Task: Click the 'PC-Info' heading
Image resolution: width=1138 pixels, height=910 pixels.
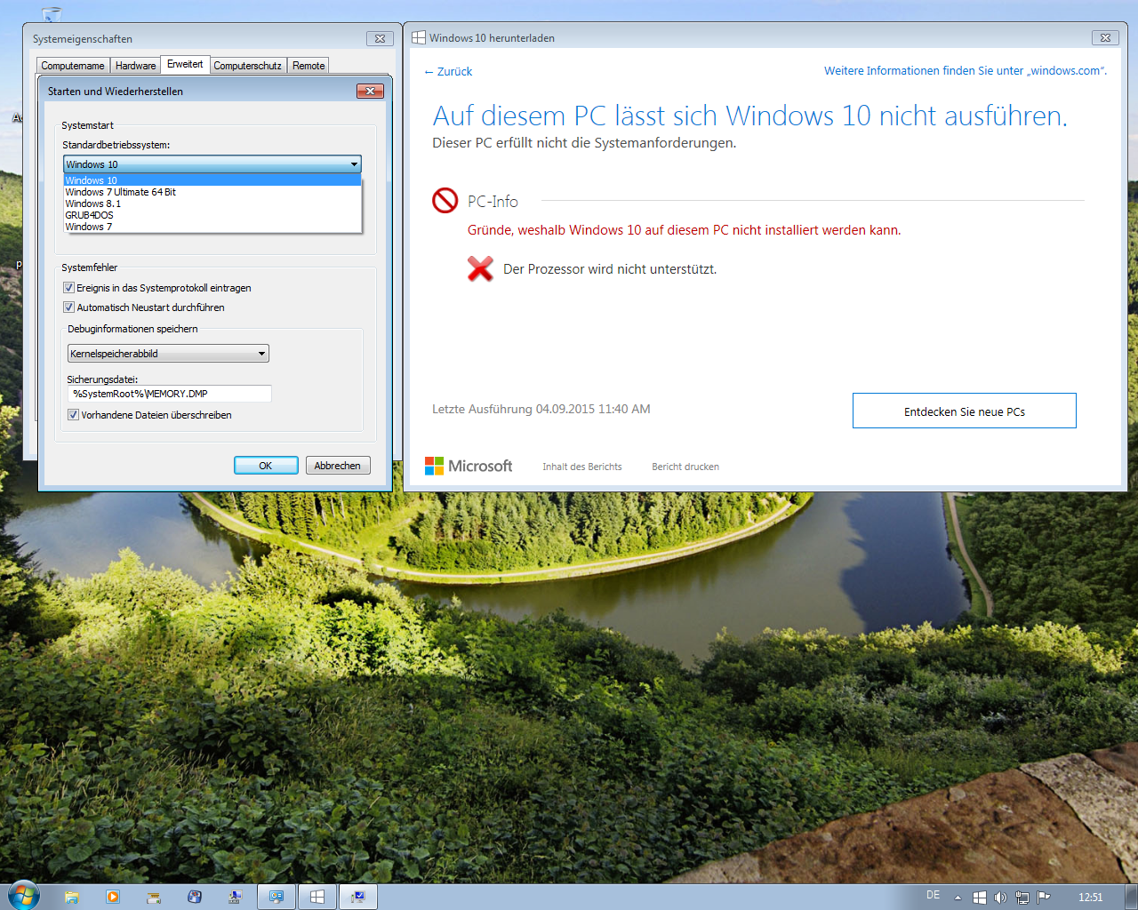Action: pyautogui.click(x=493, y=202)
